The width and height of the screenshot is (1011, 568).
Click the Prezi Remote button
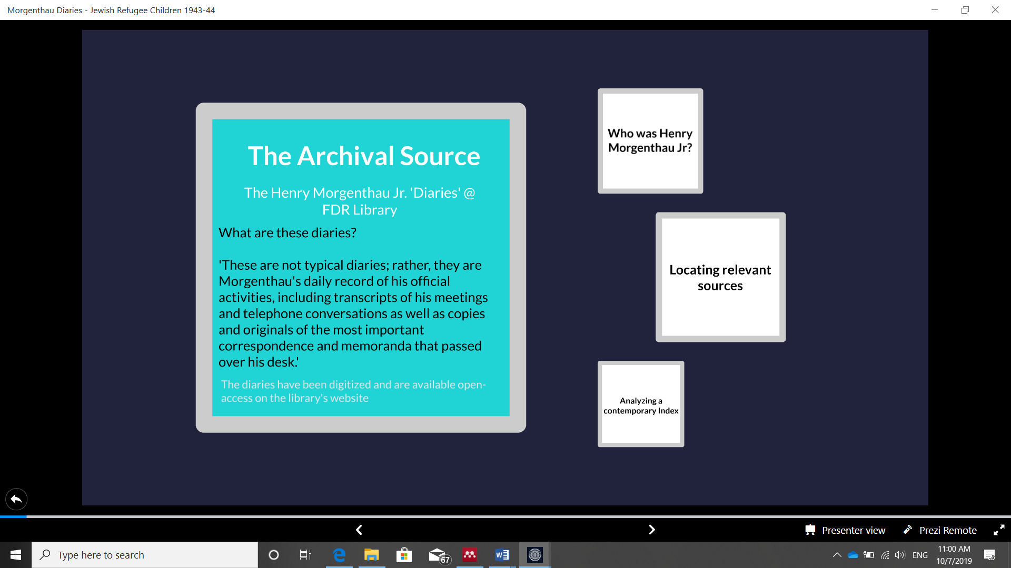coord(940,530)
